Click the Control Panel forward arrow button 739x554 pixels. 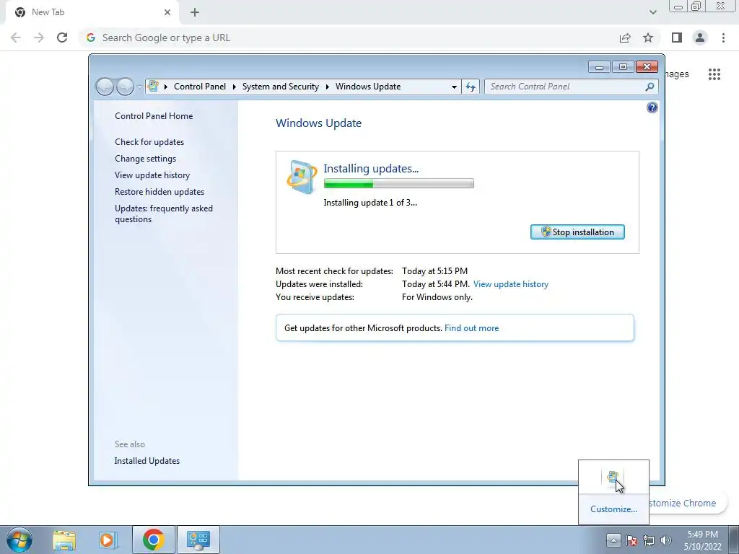[125, 87]
